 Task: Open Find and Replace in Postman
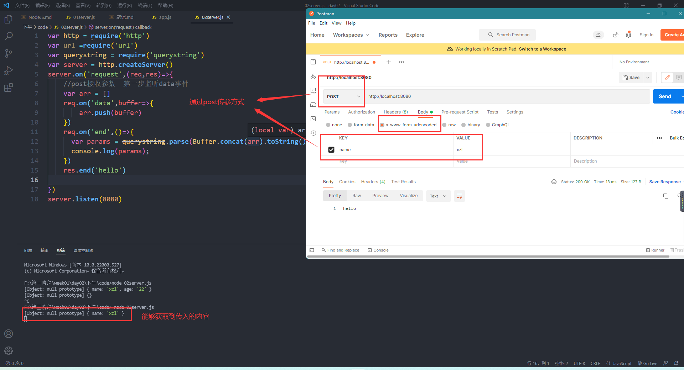pyautogui.click(x=340, y=250)
